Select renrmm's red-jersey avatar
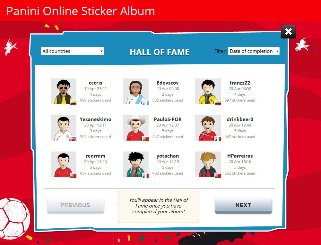The height and width of the screenshot is (245, 321). pyautogui.click(x=64, y=164)
